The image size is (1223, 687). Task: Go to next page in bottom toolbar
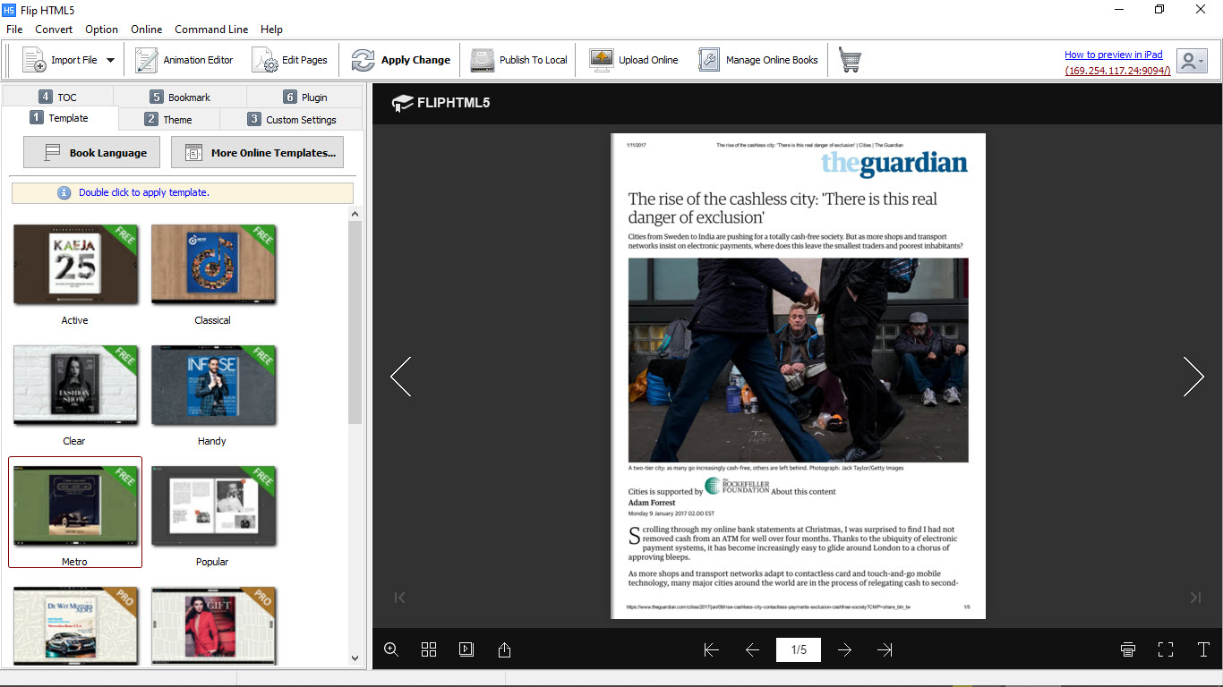(x=844, y=649)
